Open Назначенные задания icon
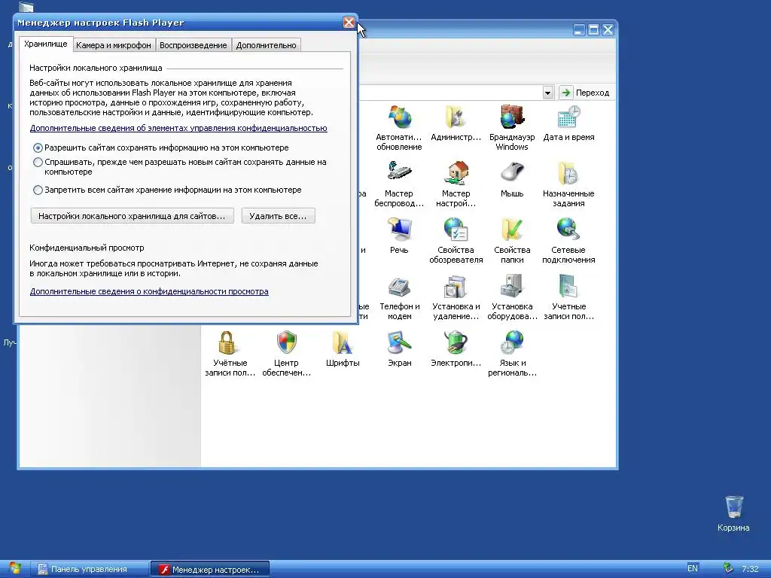771x578 pixels. tap(568, 172)
